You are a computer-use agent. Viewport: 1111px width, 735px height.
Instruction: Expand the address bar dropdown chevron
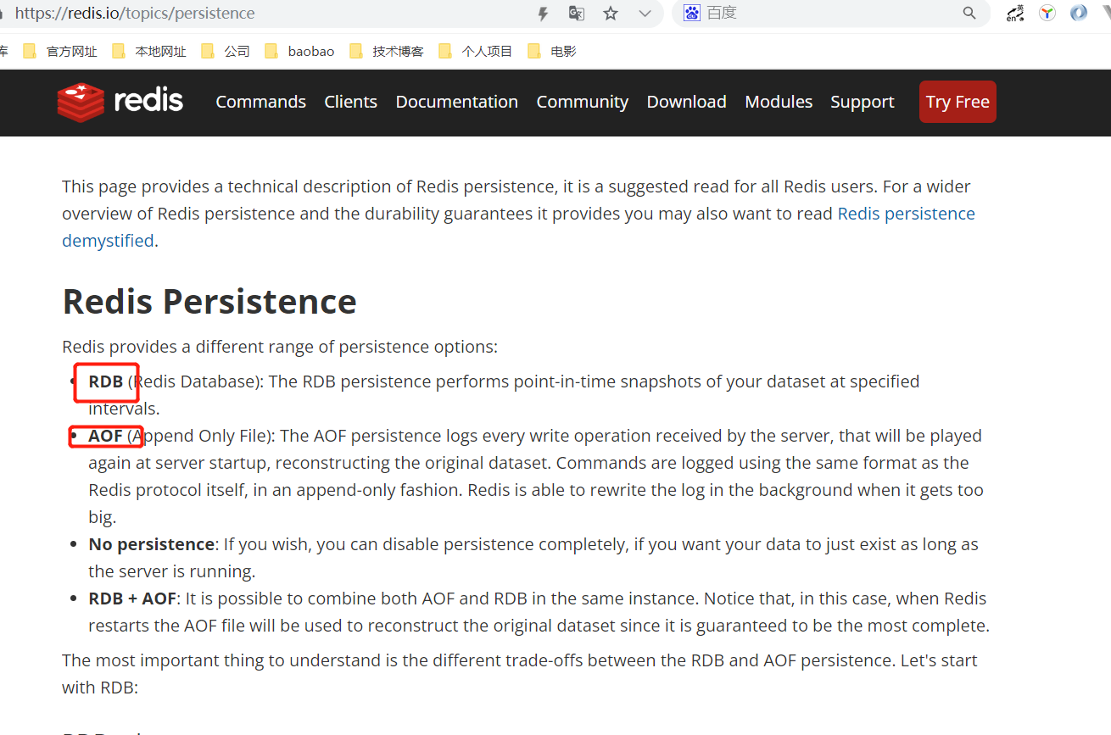click(x=645, y=14)
